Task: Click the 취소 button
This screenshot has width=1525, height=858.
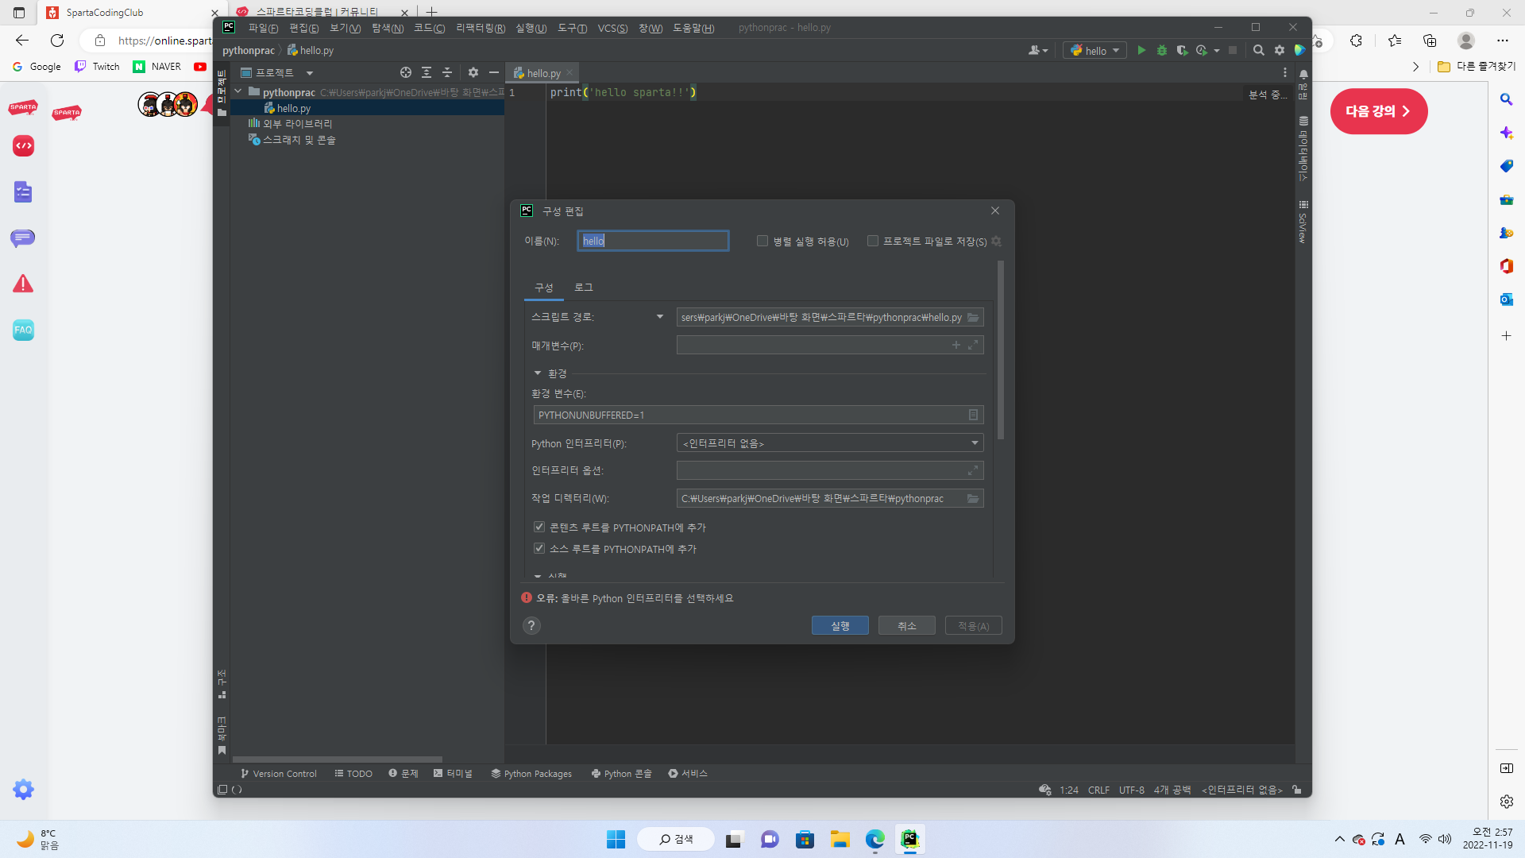Action: 907,625
